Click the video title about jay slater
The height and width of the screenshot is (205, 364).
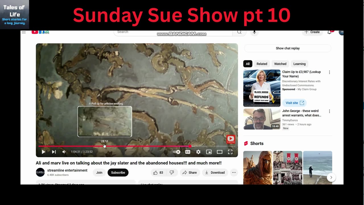[x=129, y=163]
